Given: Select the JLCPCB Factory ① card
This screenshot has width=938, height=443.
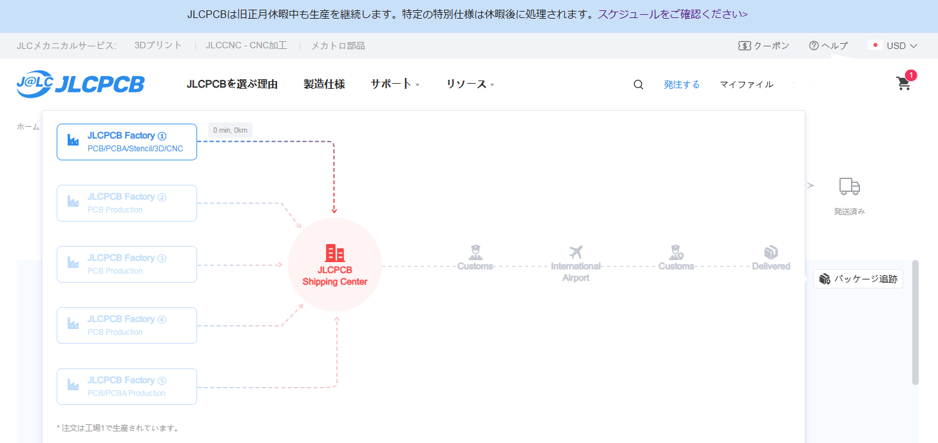Looking at the screenshot, I should point(127,142).
